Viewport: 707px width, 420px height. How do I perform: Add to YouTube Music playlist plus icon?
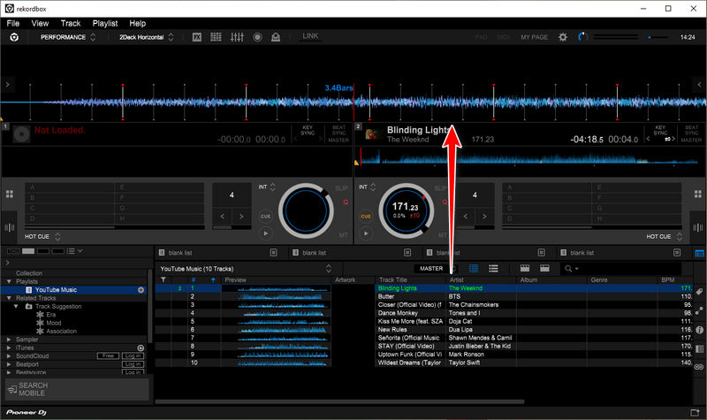[x=141, y=290]
